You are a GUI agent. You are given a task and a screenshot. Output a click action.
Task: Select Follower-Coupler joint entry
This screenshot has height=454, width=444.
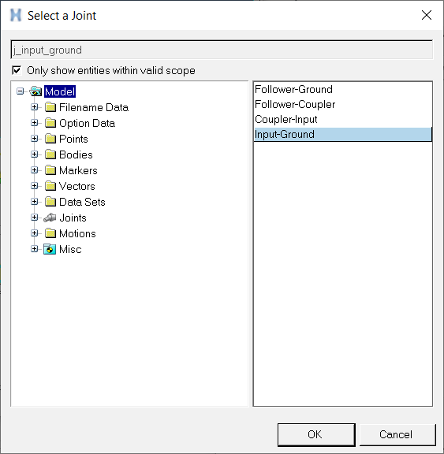click(x=342, y=104)
